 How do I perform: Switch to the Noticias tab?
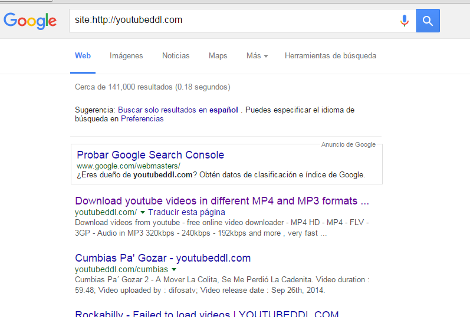(x=176, y=56)
